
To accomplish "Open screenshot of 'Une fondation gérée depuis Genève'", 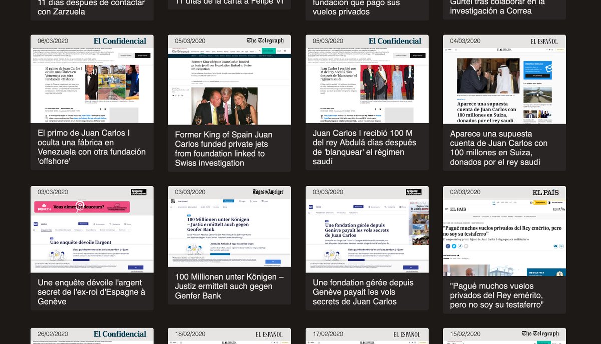I will tap(367, 235).
